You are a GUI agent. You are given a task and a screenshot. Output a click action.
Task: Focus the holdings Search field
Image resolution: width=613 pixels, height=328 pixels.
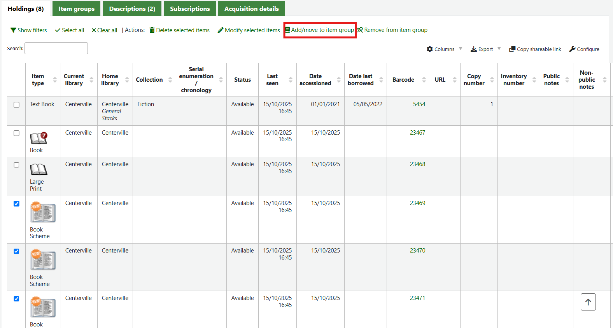pyautogui.click(x=56, y=48)
